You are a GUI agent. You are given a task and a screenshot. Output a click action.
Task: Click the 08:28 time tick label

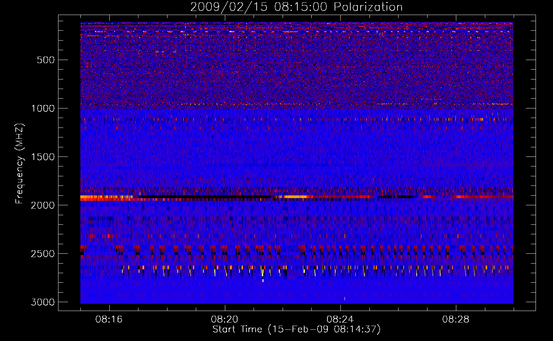[456, 320]
